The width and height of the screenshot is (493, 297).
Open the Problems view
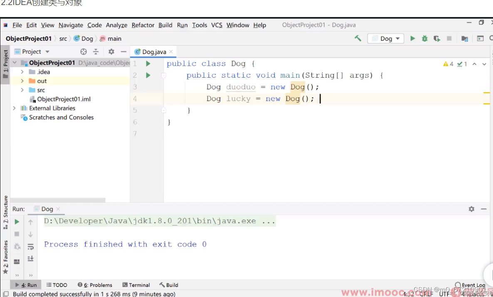[x=95, y=285]
